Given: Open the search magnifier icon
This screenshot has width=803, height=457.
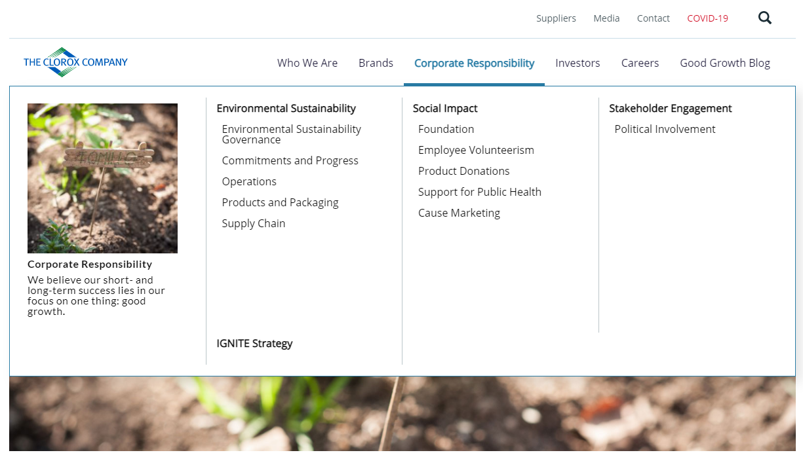Looking at the screenshot, I should 765,18.
